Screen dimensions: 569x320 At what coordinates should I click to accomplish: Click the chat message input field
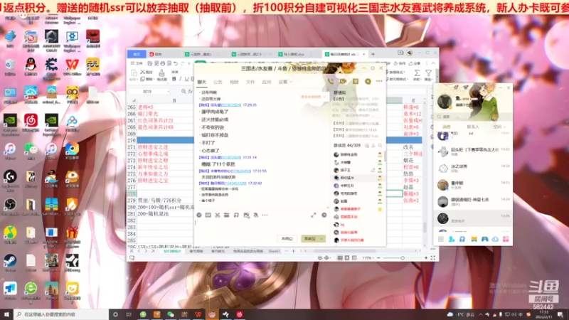coord(261,227)
